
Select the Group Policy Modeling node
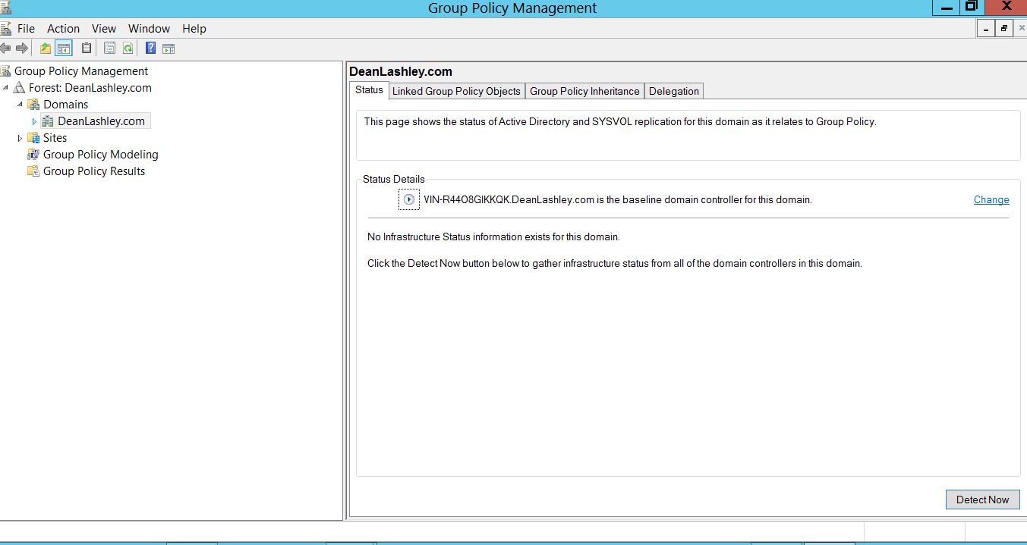click(x=100, y=155)
